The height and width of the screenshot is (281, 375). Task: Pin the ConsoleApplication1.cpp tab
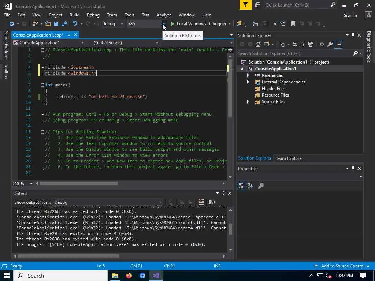(x=68, y=35)
